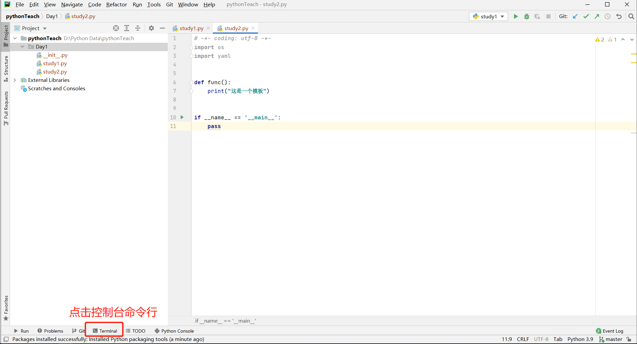
Task: Commit changes with green checkmark
Action: click(x=586, y=16)
